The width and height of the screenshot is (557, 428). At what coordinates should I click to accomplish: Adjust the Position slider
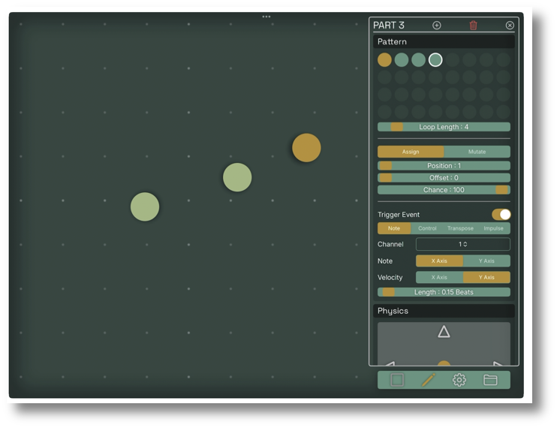[x=444, y=165]
